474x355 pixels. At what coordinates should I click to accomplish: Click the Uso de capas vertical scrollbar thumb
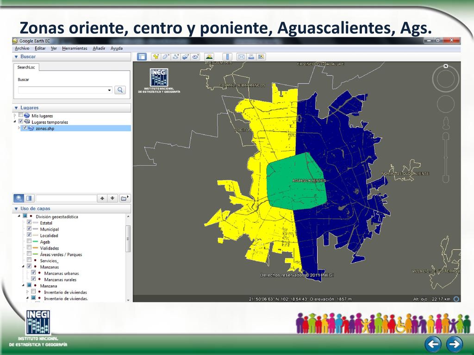(128, 239)
